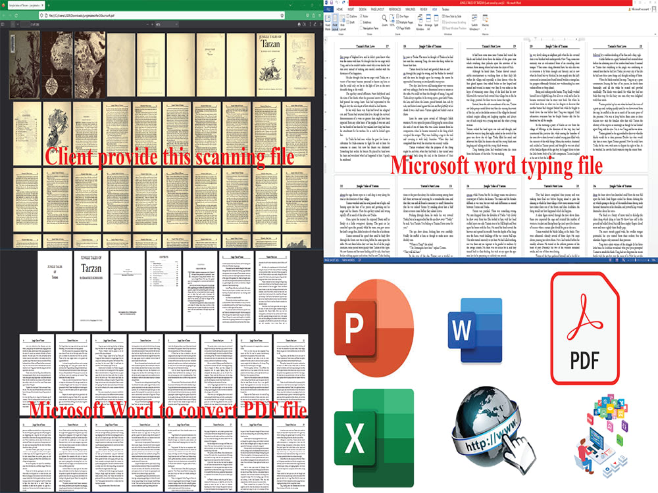The image size is (658, 493).
Task: Select Print Layout view in Word
Action: (335, 22)
